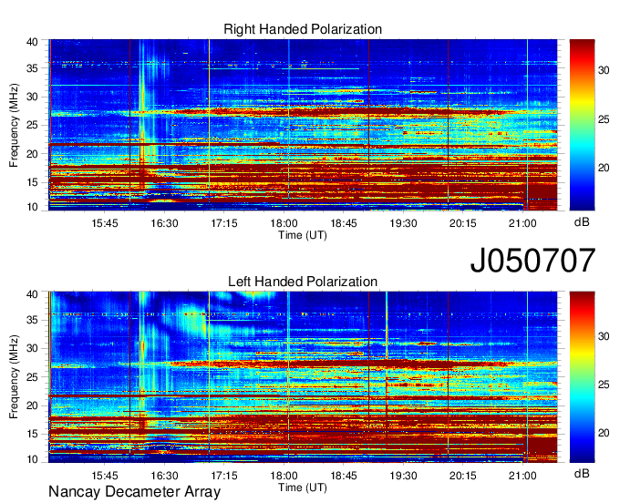Screen dimensions: 620x503
Task: Click the 18:00 tick on Right Handed time axis
Action: [284, 223]
